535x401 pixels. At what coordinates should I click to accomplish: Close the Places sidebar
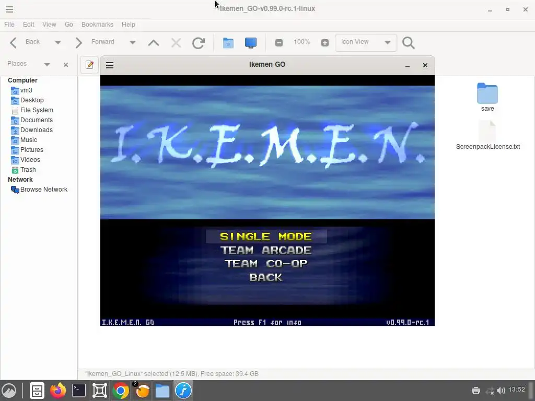click(66, 64)
